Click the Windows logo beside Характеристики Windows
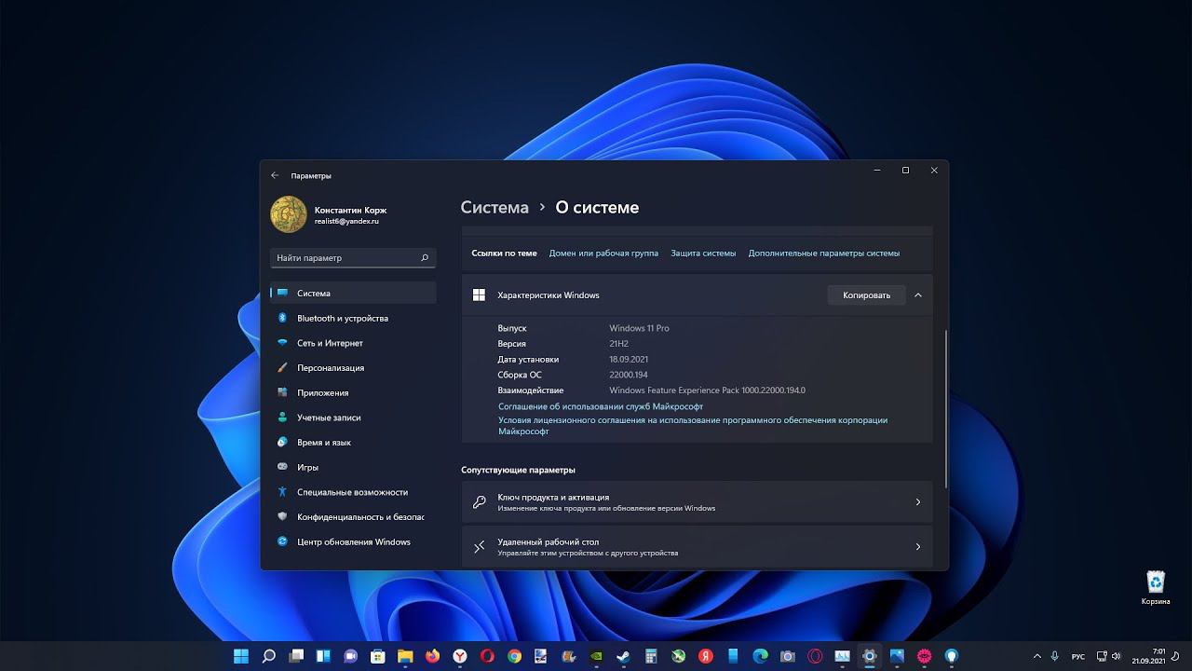The image size is (1192, 671). [x=479, y=295]
